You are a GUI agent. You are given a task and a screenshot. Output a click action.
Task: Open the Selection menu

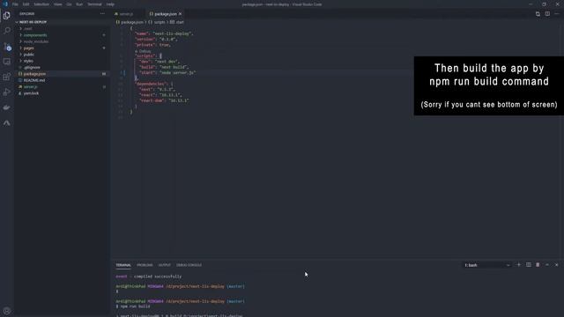pyautogui.click(x=41, y=4)
